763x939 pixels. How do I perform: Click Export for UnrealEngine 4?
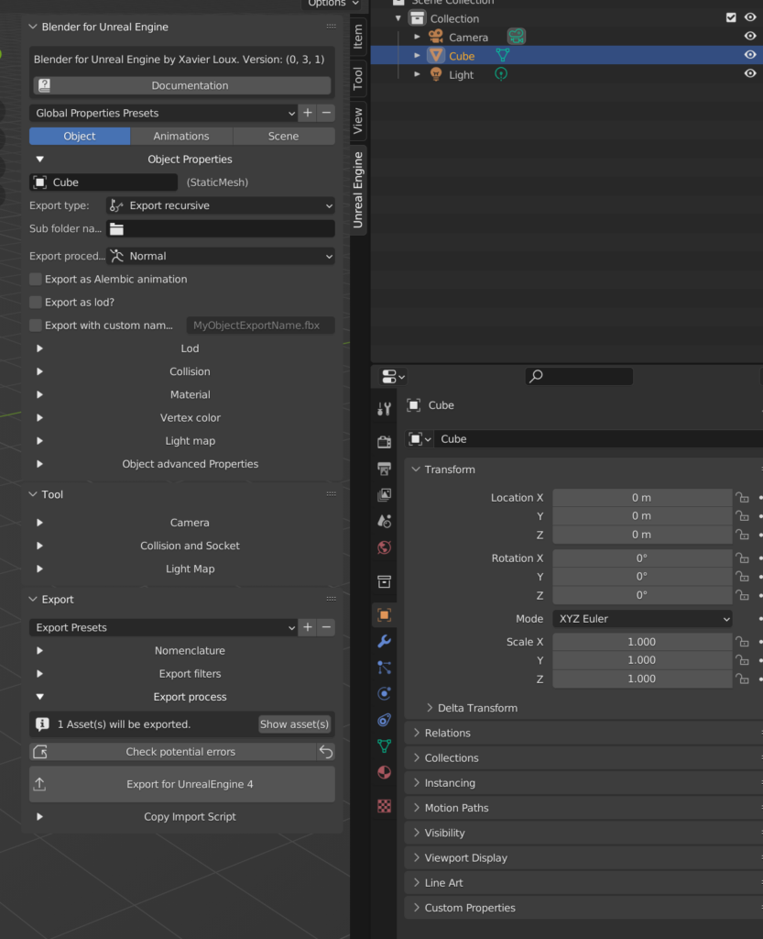click(181, 785)
